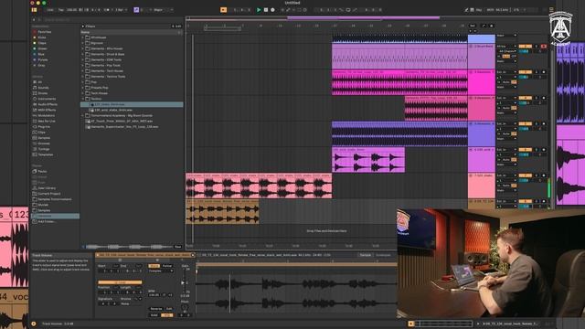Select the Claps collection
Screen dimensions: 585x329
tap(42, 43)
